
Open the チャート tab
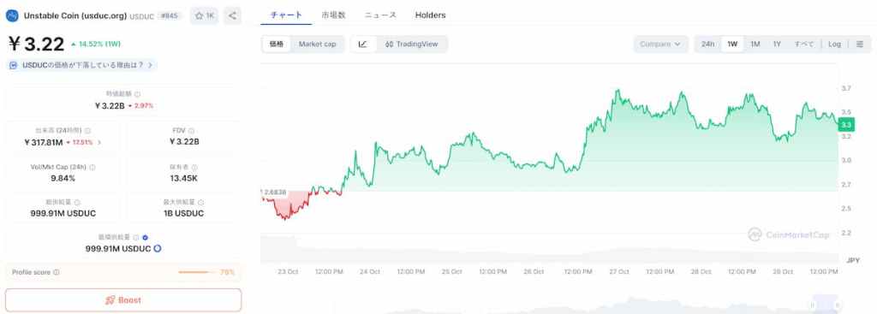point(286,15)
